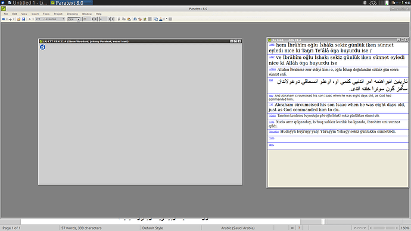Screen dimensions: 411x231
Task: Click the Open project folder icon
Action: [18, 19]
